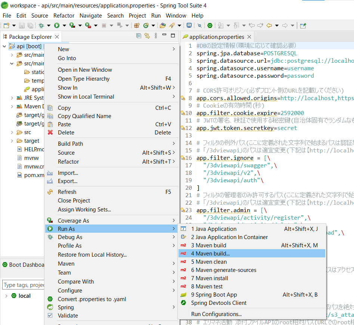Click 'Refresh' in the context menu
This screenshot has width=354, height=325.
[112, 192]
